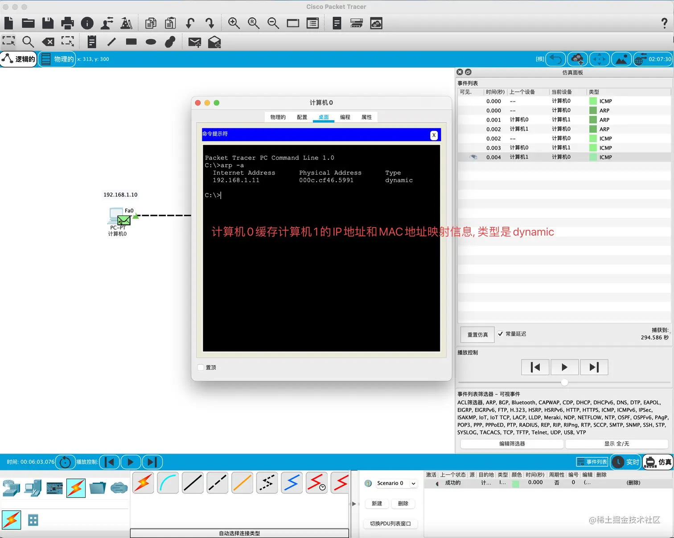Pick the End Devices category icon

point(33,488)
